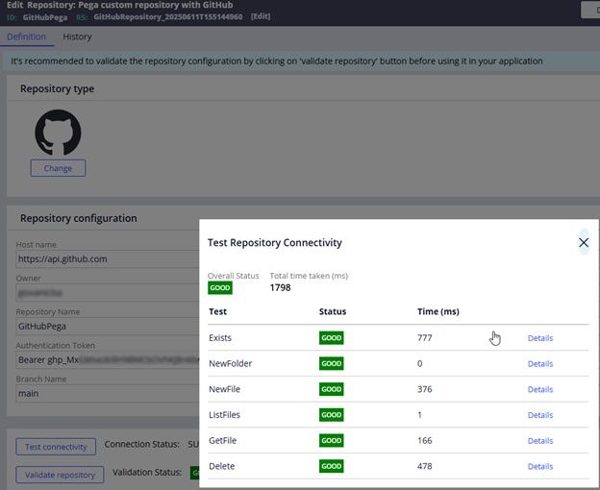The height and width of the screenshot is (490, 600).
Task: Click the time value 478
Action: coord(425,466)
